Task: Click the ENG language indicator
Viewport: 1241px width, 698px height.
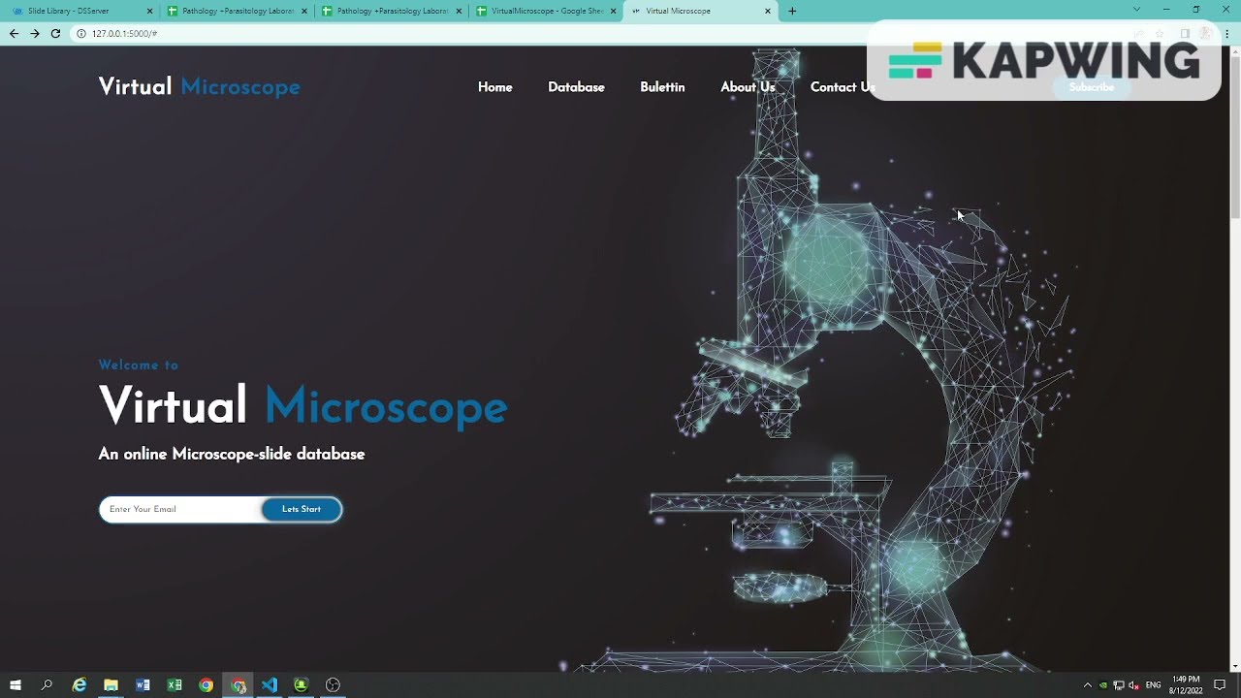Action: coord(1153,685)
